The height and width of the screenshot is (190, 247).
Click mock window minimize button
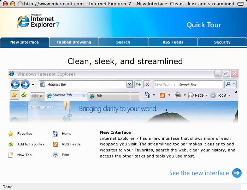218,74
